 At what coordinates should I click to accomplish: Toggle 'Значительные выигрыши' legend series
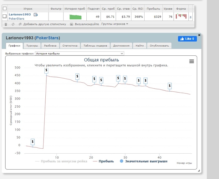click(144, 161)
